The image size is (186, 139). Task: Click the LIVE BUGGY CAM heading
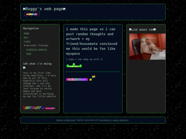tap(143, 30)
